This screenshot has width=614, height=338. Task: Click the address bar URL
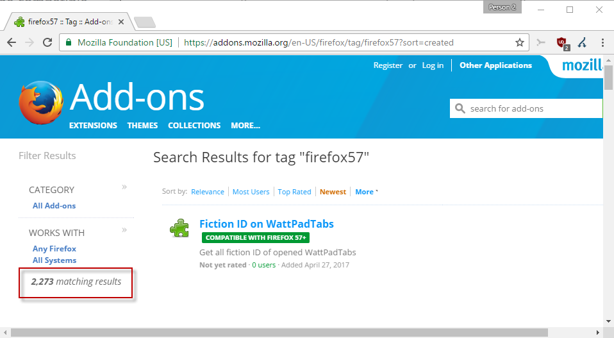pyautogui.click(x=319, y=42)
